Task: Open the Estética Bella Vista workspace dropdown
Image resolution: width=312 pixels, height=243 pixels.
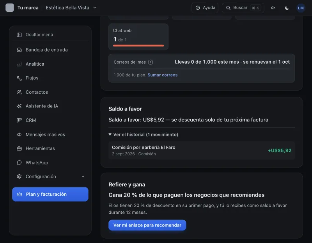Action: (x=71, y=8)
